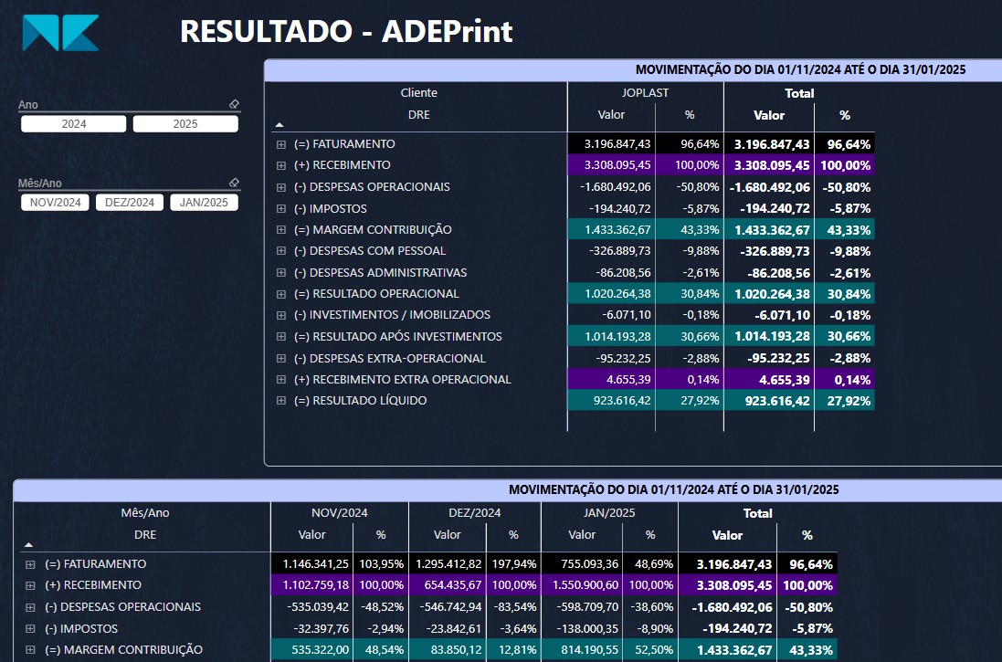Expand RECEBIMENTO row in Mês/Ano table

coord(30,585)
